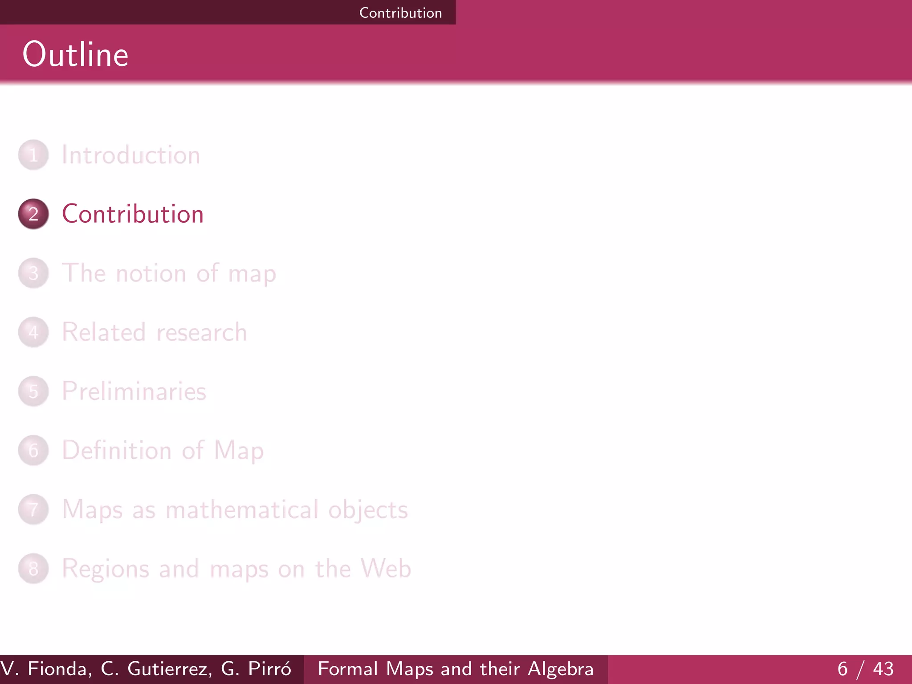This screenshot has width=912, height=684.
Task: Click the numbered bullet 7 ball
Action: coord(33,509)
